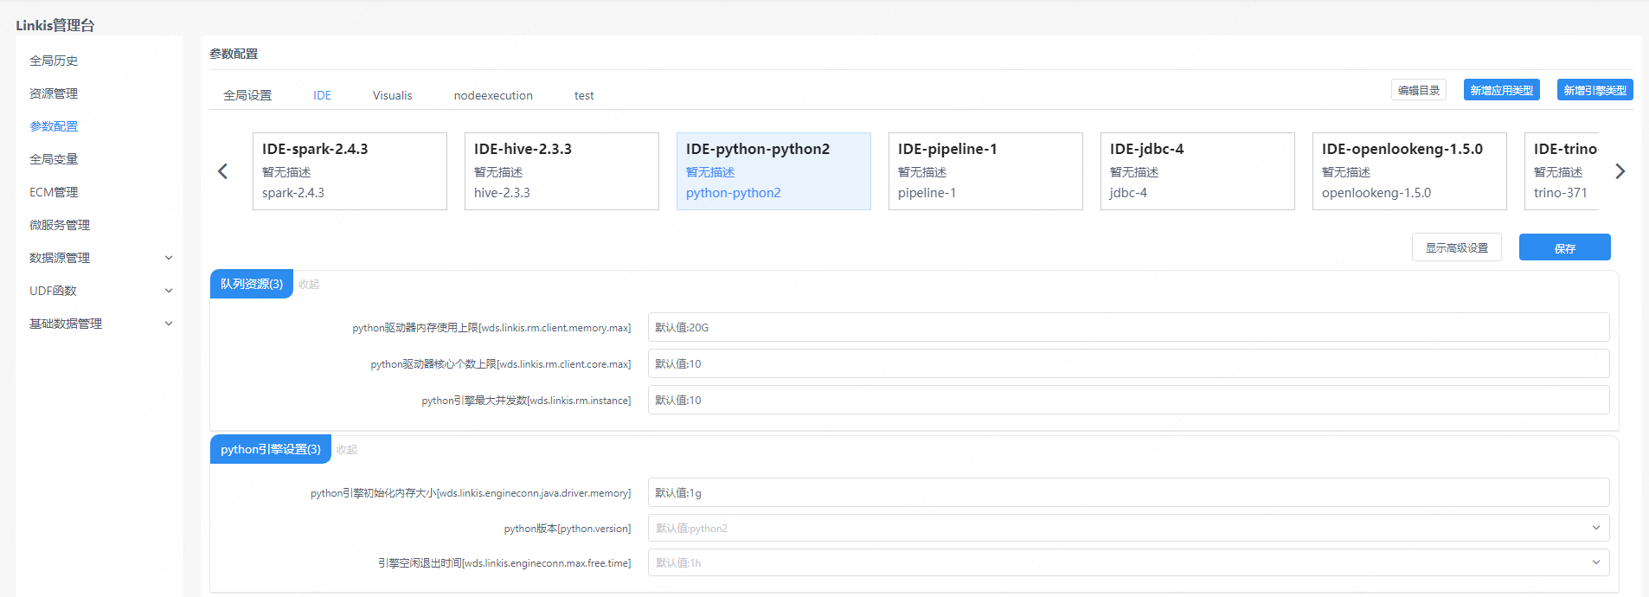Click the 新增应用类型 button
The image size is (1649, 597).
[x=1501, y=90]
